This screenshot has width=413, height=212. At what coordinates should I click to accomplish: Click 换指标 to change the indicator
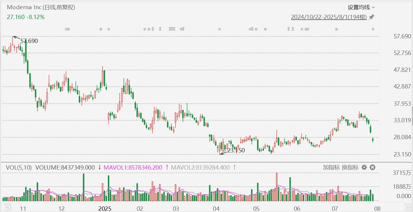[350, 167]
